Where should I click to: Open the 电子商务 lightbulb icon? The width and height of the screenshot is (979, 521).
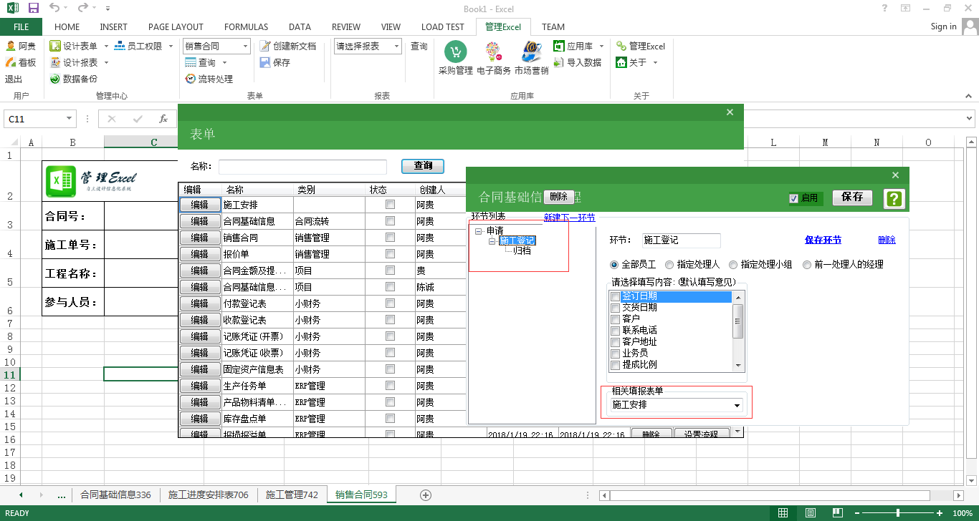tap(493, 52)
